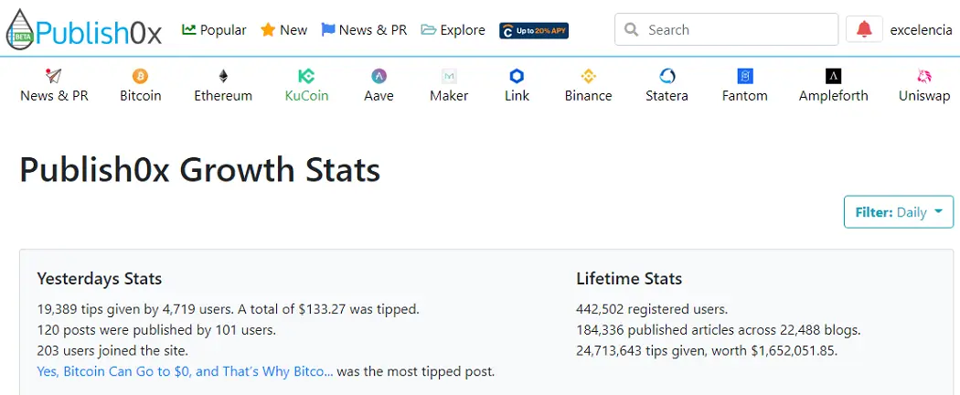
Task: Open the Link tag label
Action: [x=517, y=96]
